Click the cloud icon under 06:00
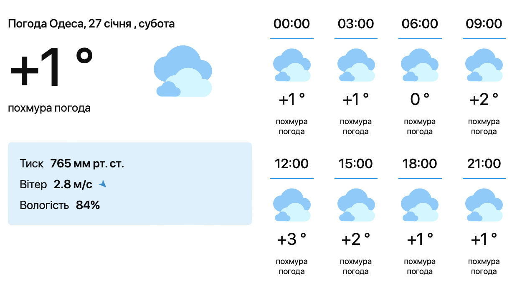The width and height of the screenshot is (512, 304). pos(420,65)
